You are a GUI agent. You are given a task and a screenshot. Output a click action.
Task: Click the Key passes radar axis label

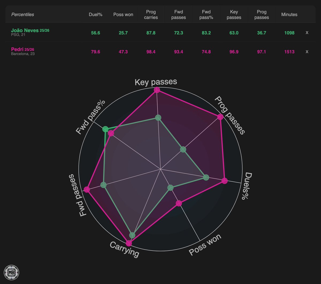click(156, 82)
